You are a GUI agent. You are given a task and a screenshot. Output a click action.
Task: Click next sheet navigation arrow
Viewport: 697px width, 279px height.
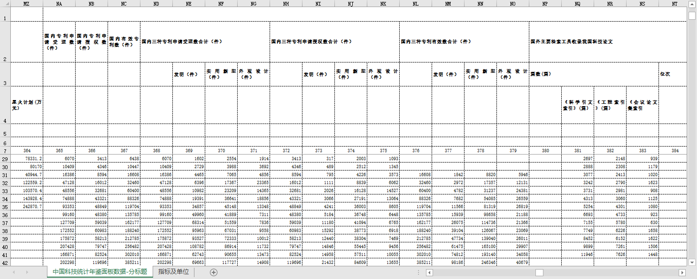point(27,272)
